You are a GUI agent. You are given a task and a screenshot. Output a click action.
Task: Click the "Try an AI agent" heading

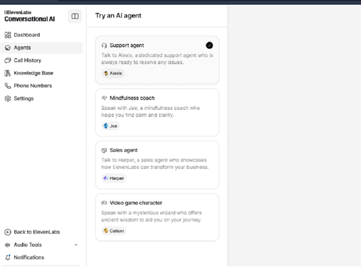pyautogui.click(x=118, y=16)
